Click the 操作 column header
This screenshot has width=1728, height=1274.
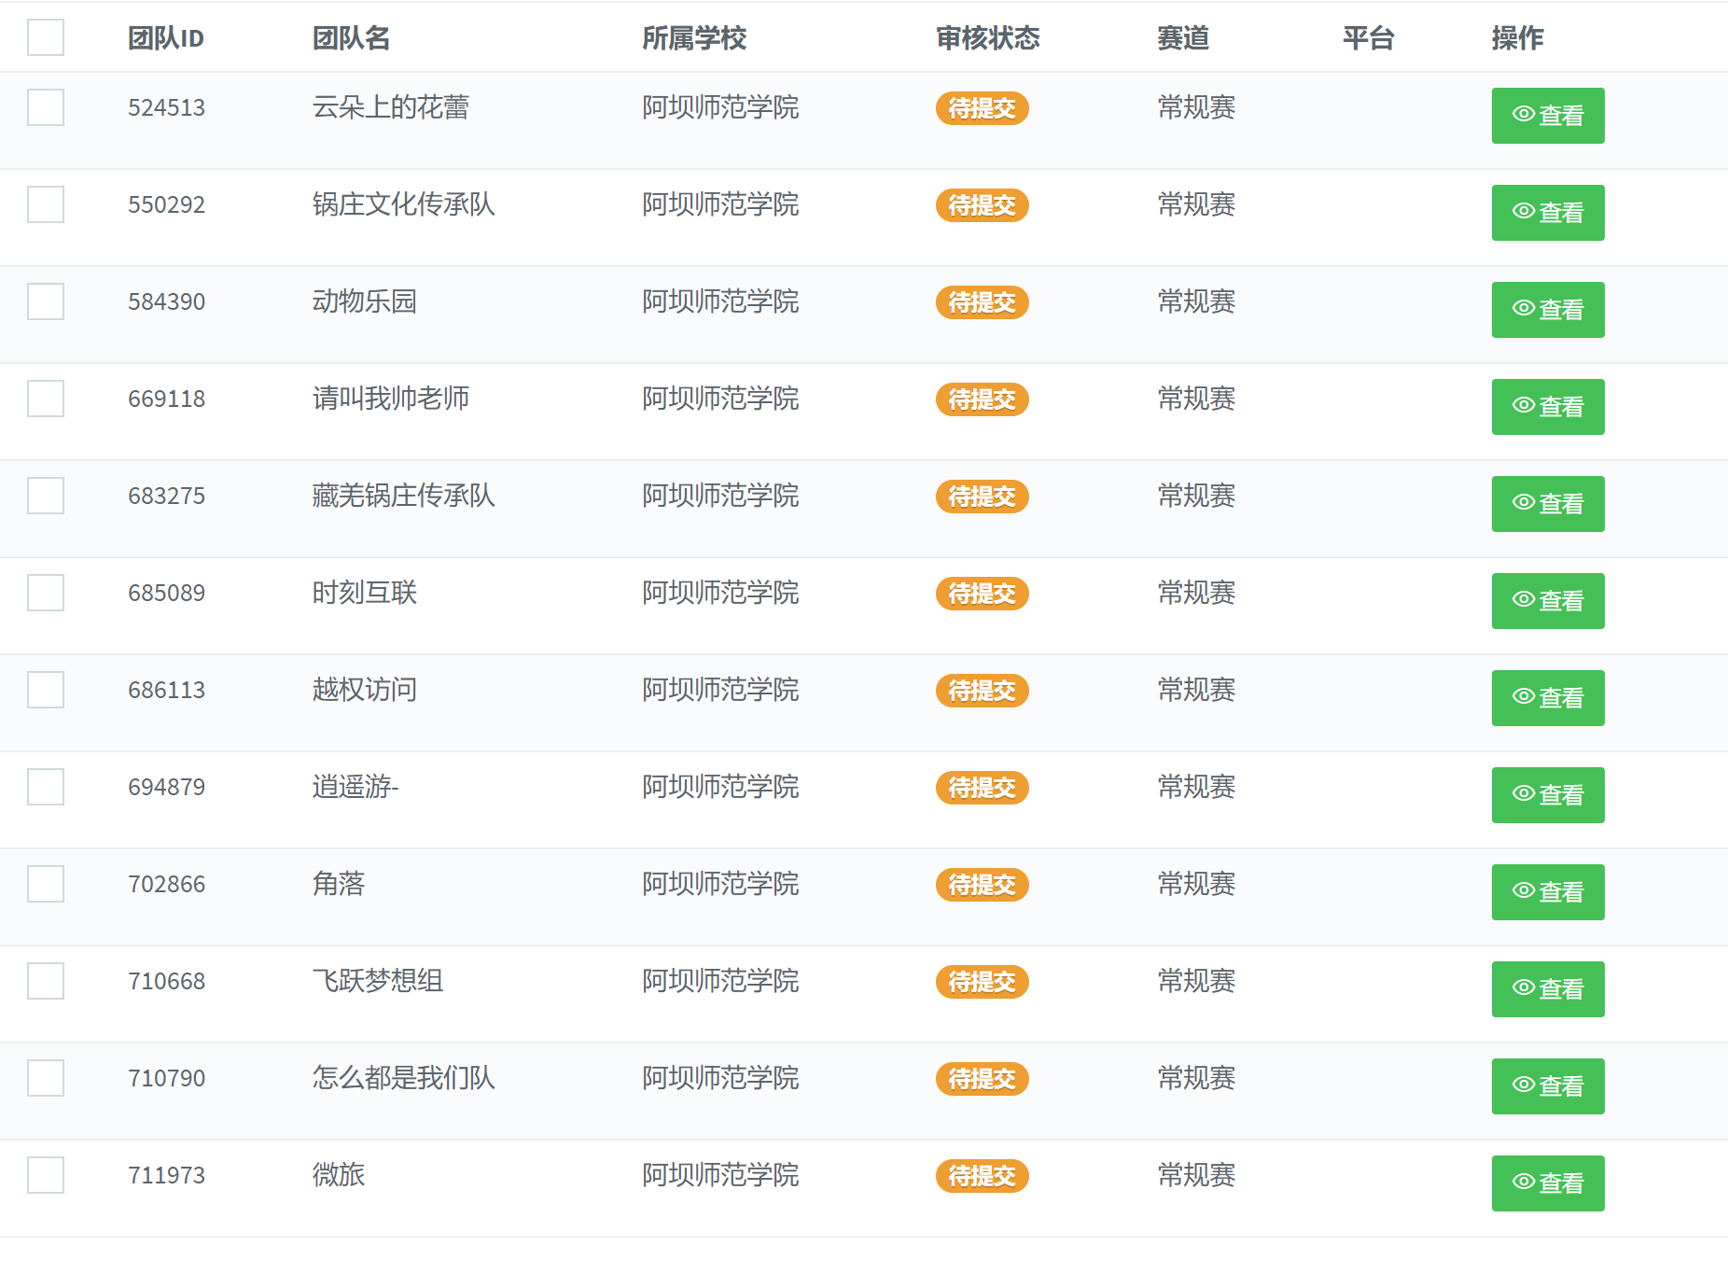pyautogui.click(x=1518, y=38)
